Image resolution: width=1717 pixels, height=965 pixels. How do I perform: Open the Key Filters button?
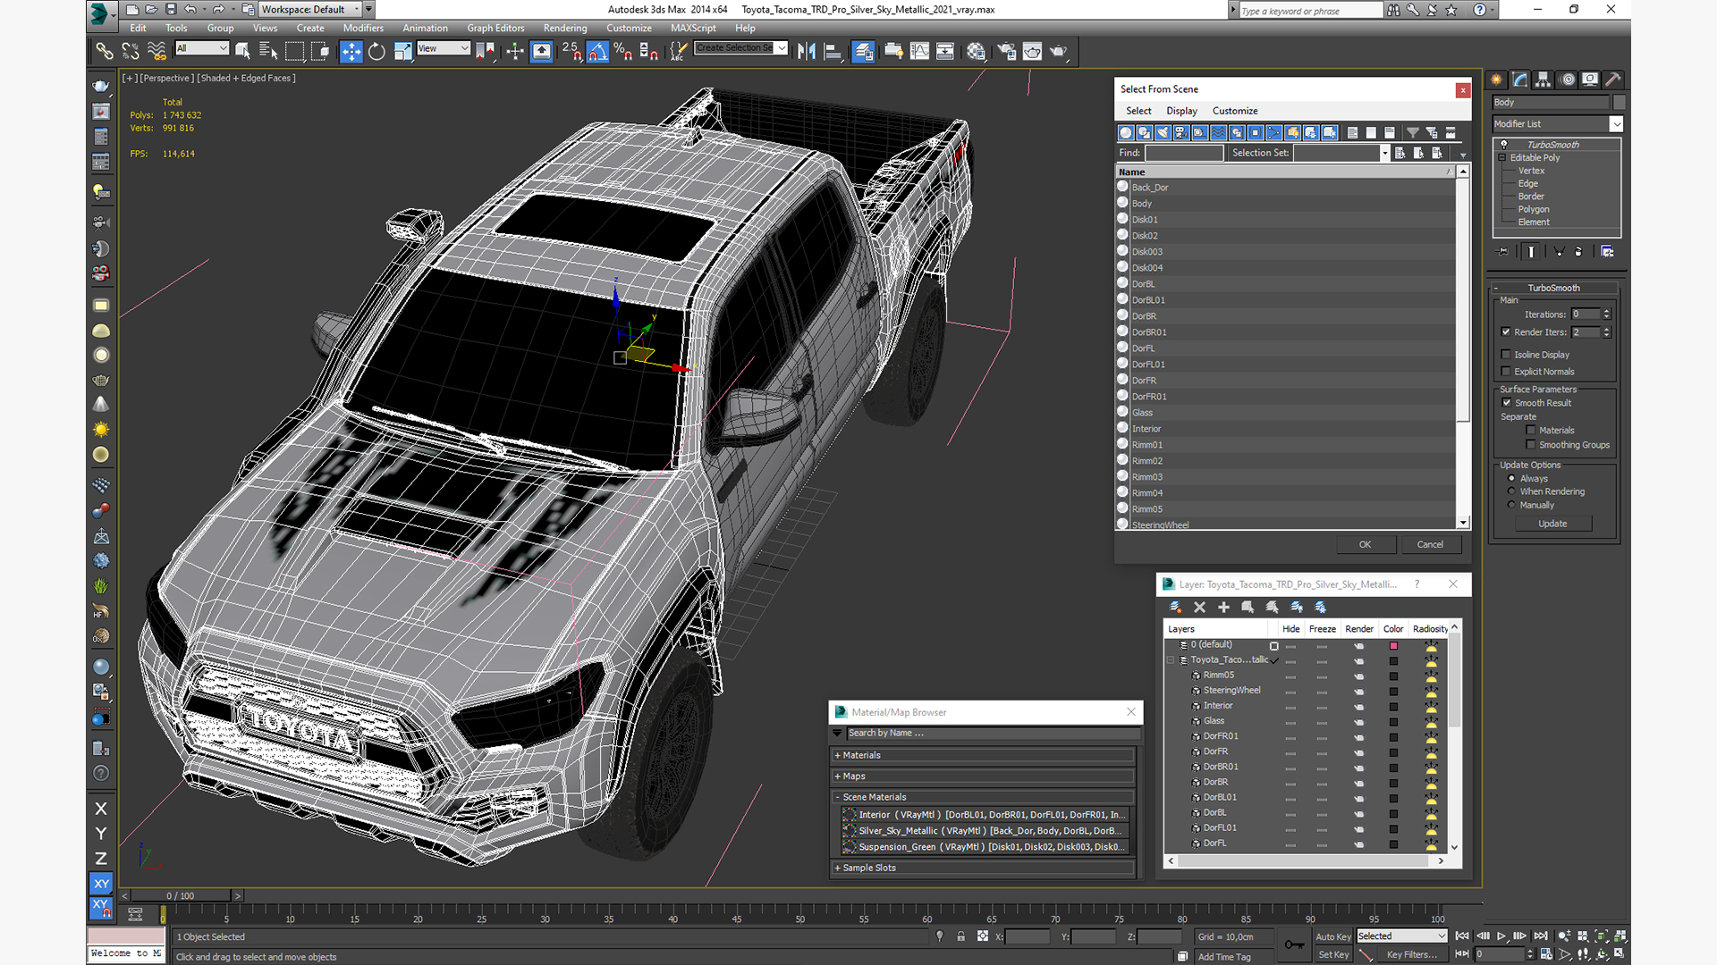coord(1412,954)
